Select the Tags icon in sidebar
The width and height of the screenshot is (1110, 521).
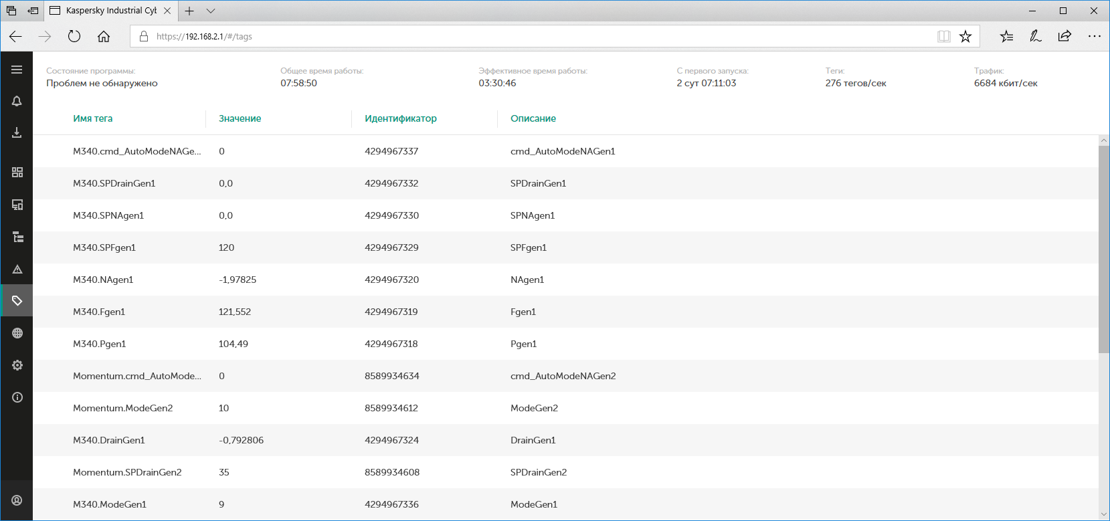click(x=17, y=301)
